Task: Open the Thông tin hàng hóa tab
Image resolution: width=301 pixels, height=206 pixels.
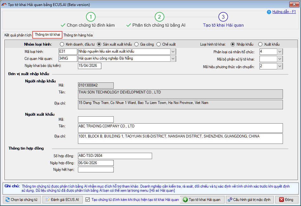Action: click(78, 35)
